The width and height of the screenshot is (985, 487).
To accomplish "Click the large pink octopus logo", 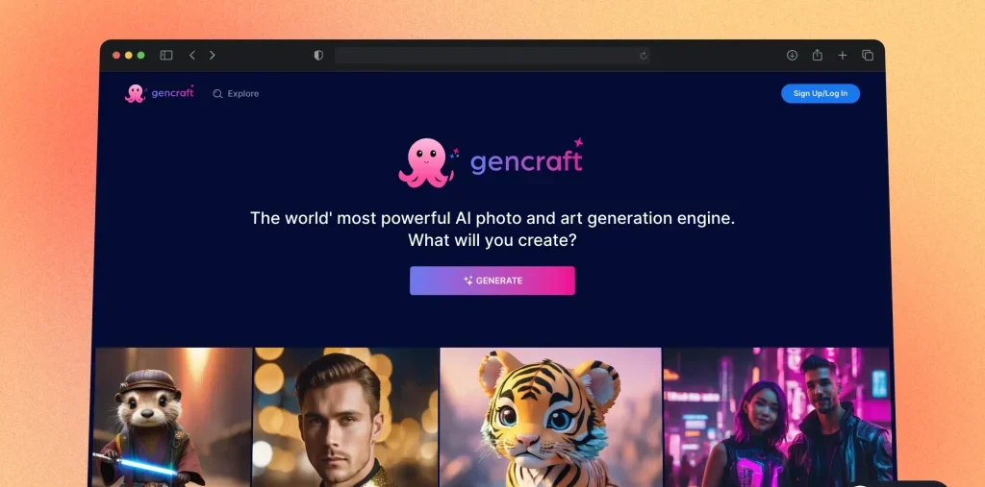I will pyautogui.click(x=426, y=162).
